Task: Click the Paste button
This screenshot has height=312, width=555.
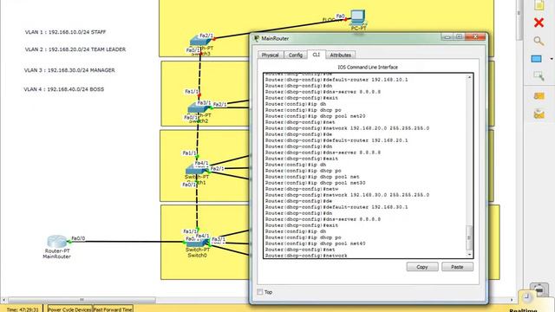Action: (x=457, y=267)
